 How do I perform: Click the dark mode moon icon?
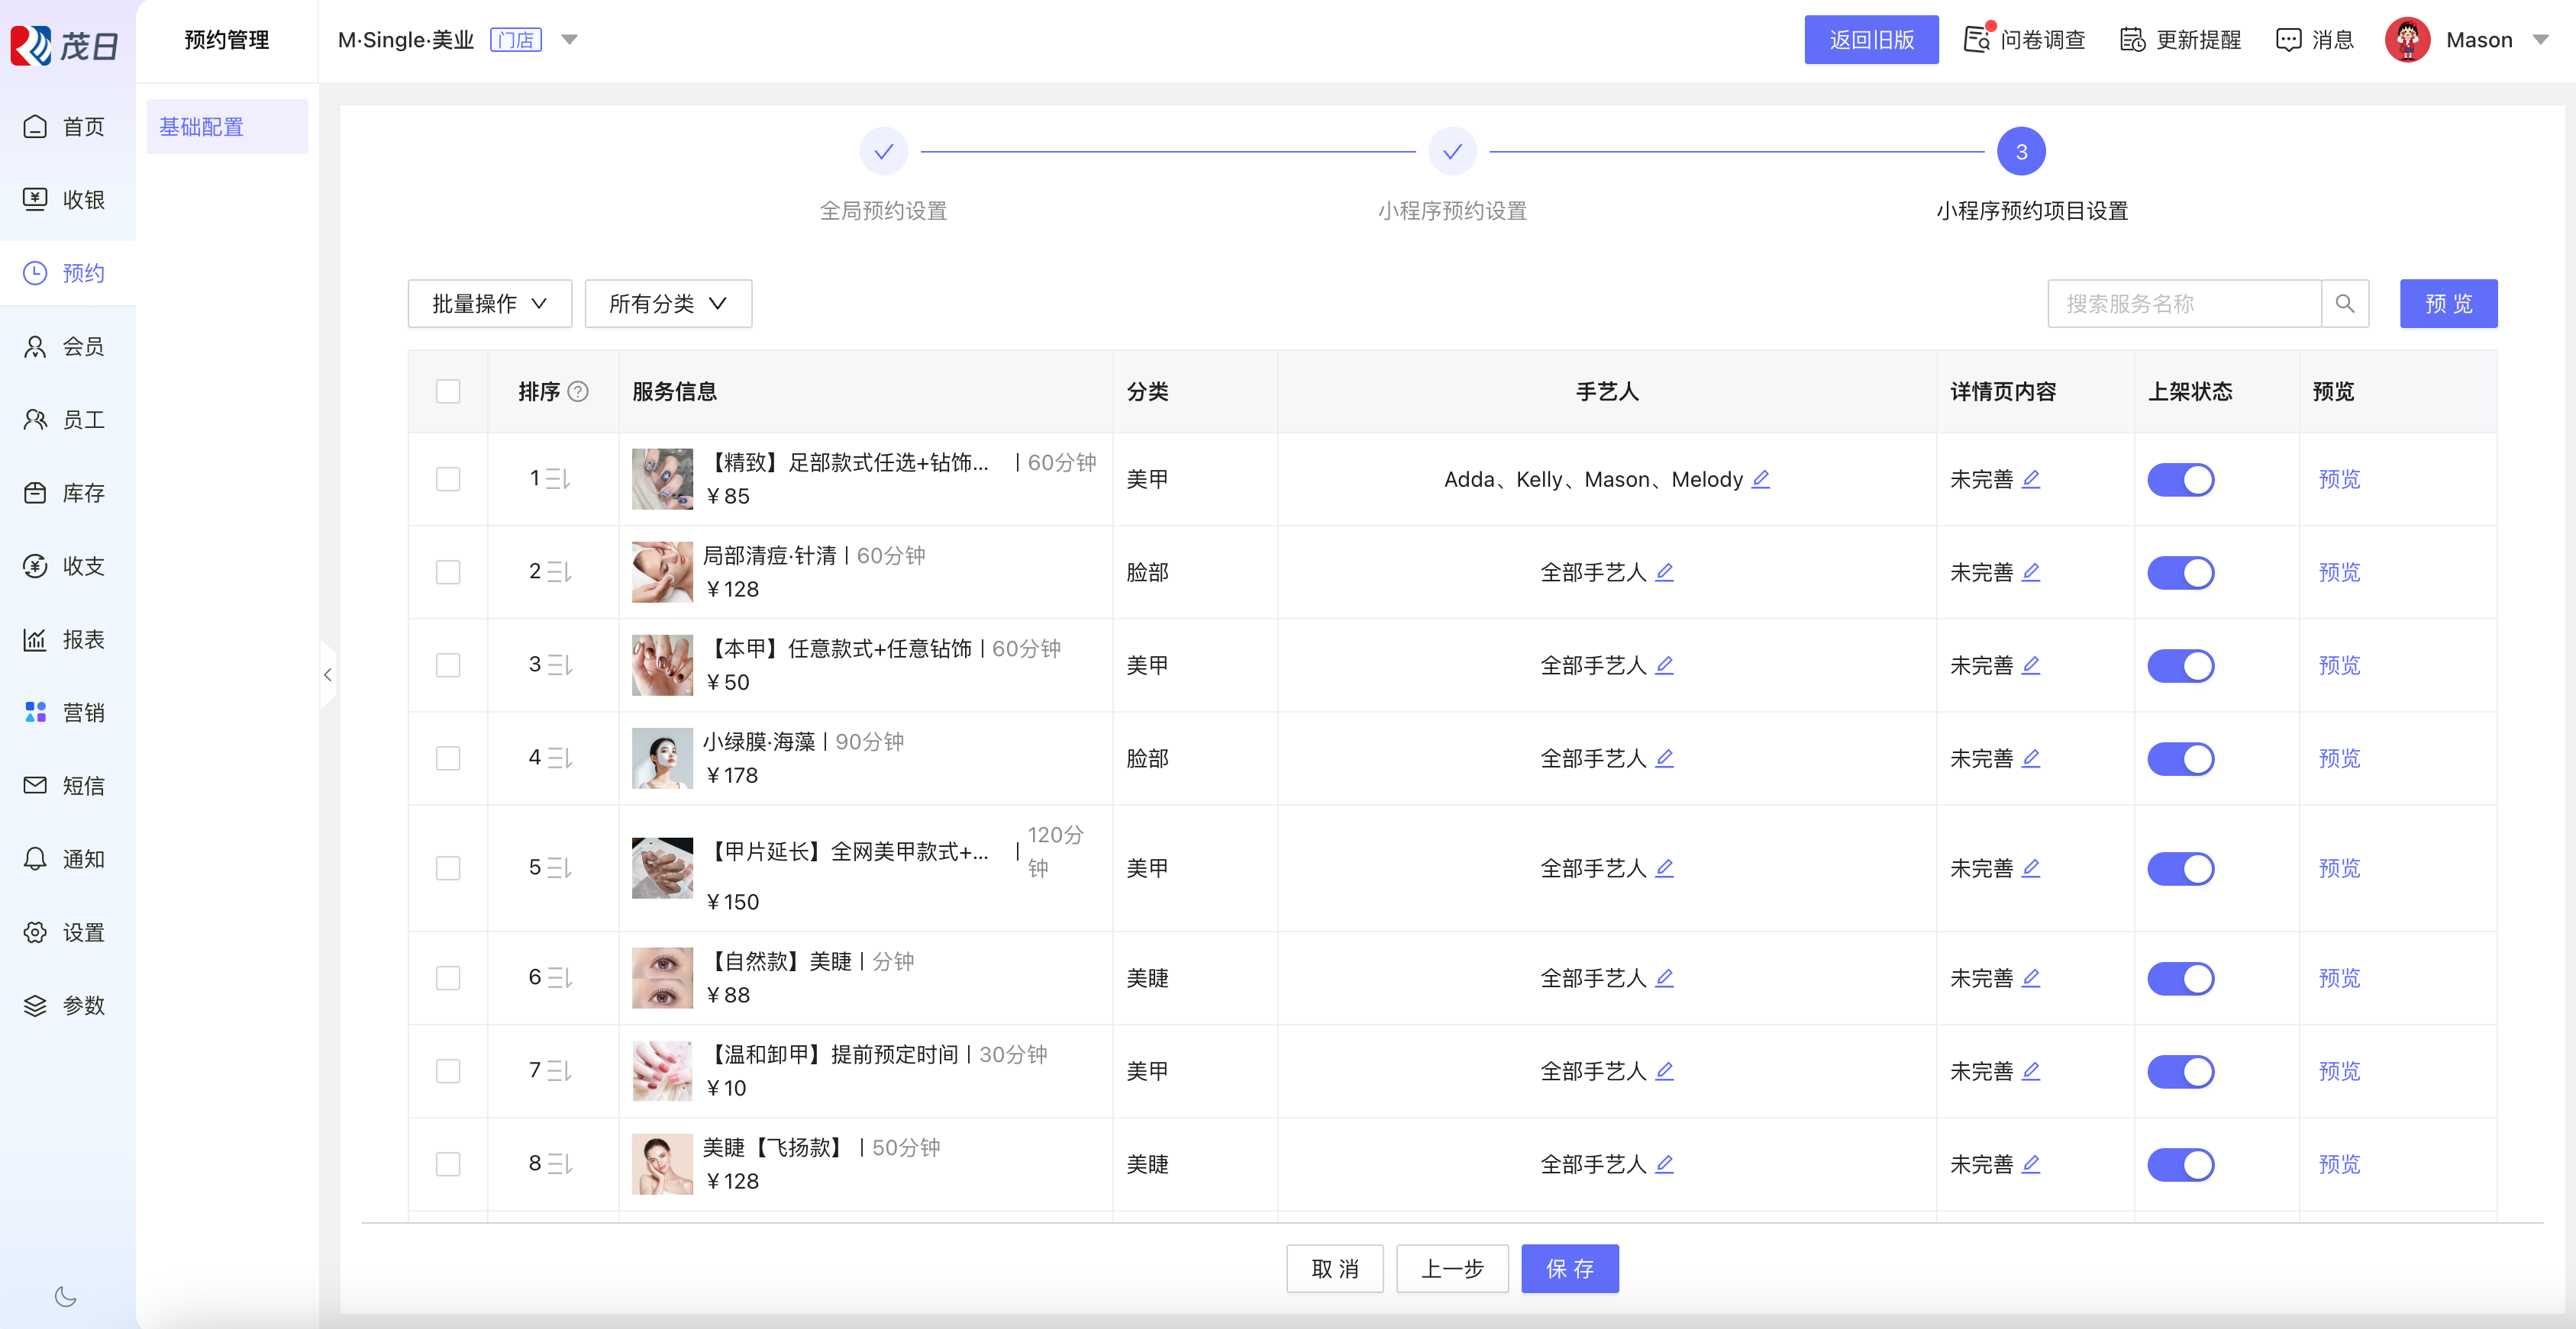(65, 1296)
